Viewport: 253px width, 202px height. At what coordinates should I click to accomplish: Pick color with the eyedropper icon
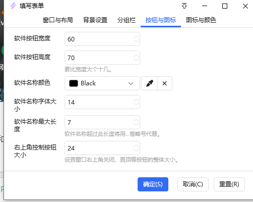click(x=150, y=83)
